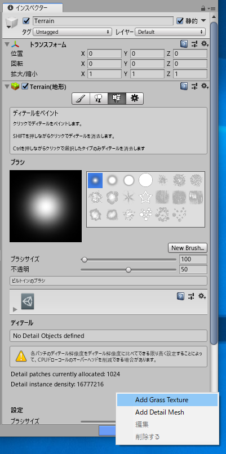
Task: Open the Default layer dropdown
Action: tap(170, 32)
